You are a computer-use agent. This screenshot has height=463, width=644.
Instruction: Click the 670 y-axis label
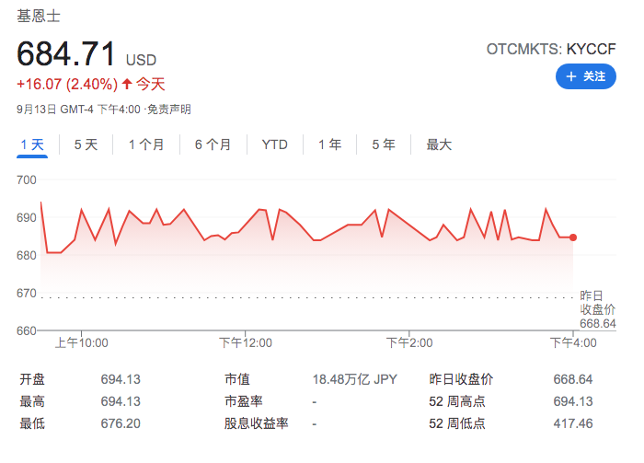pyautogui.click(x=27, y=294)
